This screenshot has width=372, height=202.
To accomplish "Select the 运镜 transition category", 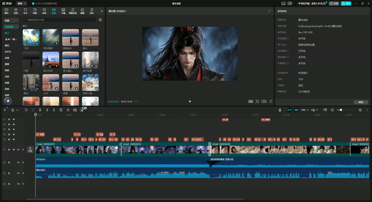I will coord(7,58).
